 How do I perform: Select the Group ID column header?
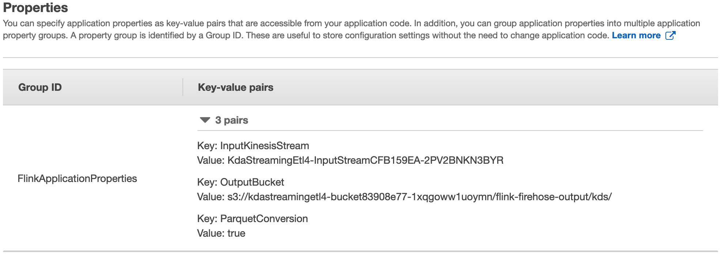click(40, 87)
